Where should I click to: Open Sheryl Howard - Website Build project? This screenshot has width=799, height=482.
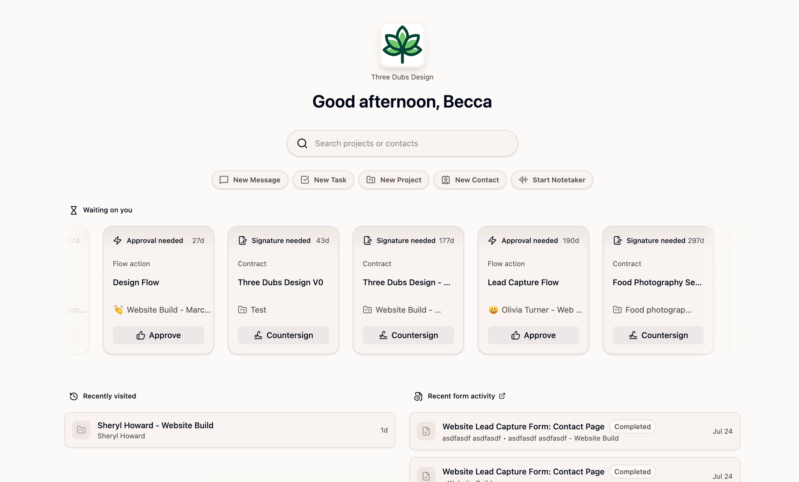click(x=230, y=430)
